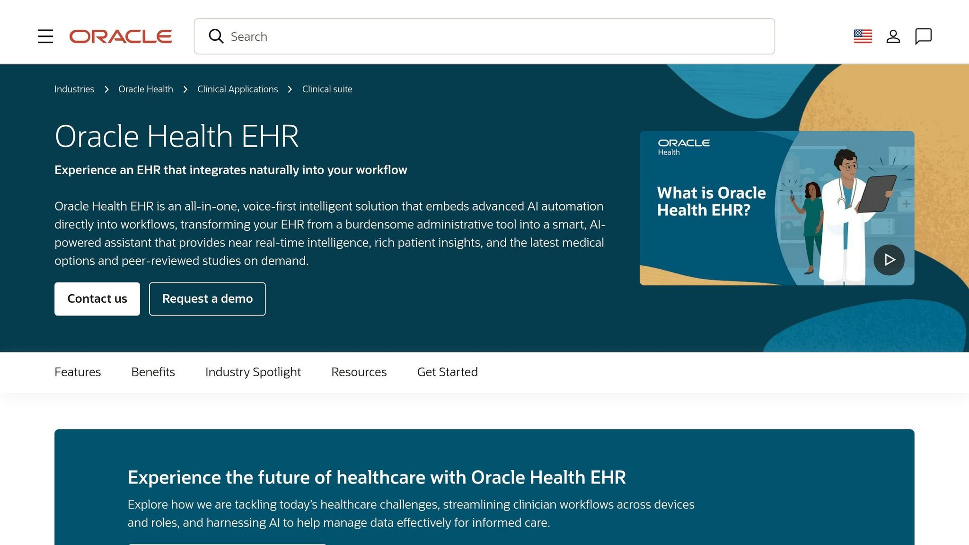This screenshot has width=969, height=545.
Task: Click the Contact us button
Action: tap(97, 299)
